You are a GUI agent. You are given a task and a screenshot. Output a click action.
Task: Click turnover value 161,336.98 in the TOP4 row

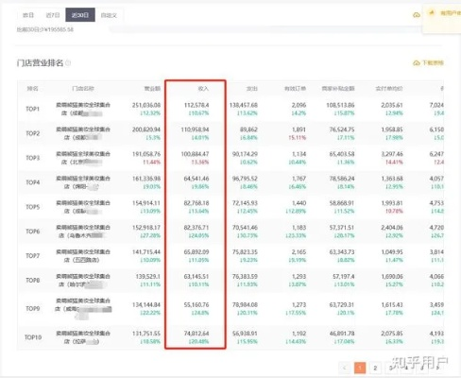(146, 179)
